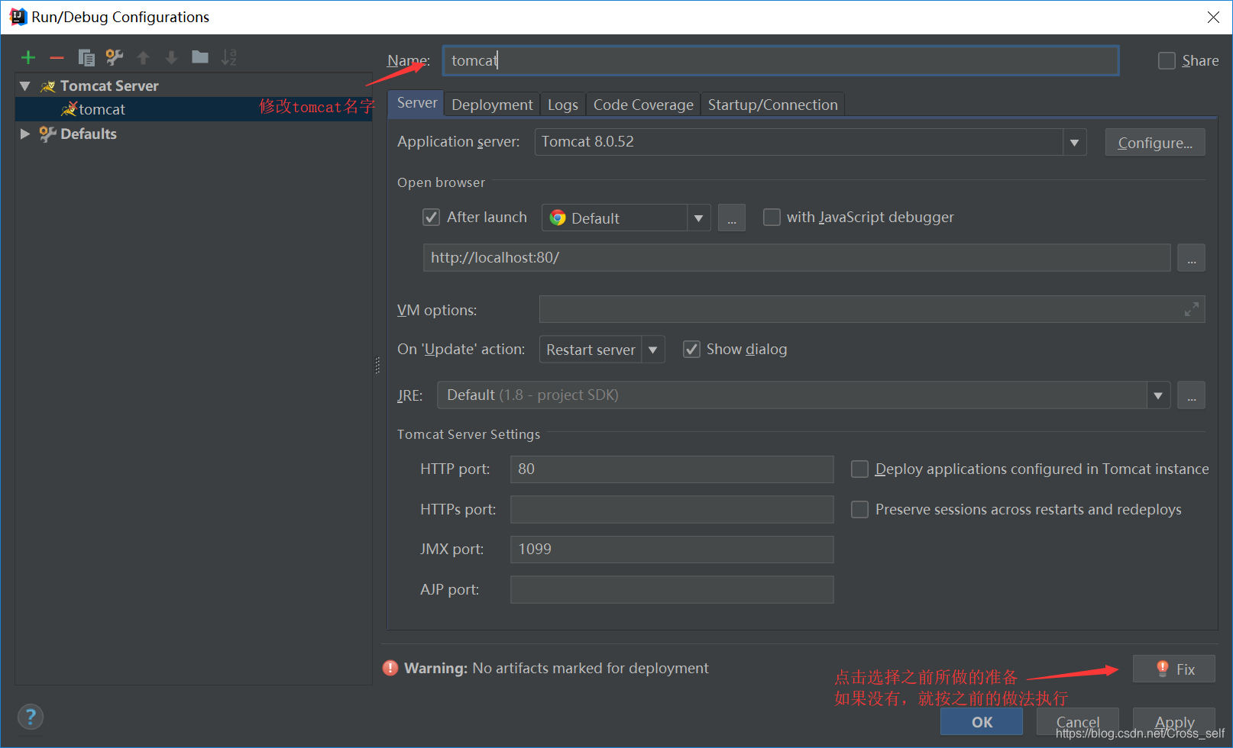Click the Name input field
Image resolution: width=1233 pixels, height=748 pixels.
[781, 60]
